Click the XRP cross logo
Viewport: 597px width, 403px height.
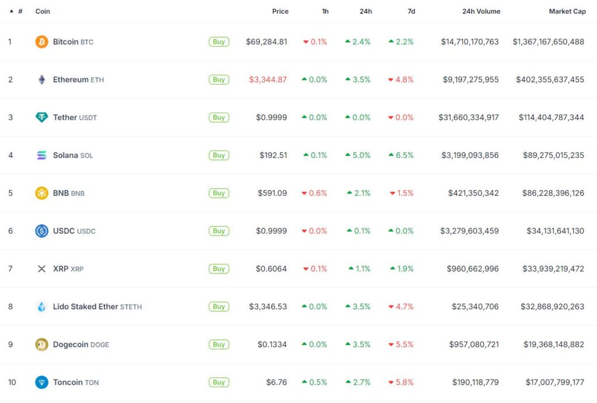point(41,269)
